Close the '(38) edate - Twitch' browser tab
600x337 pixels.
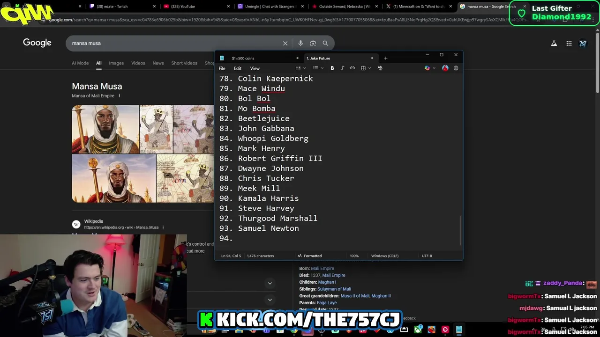[155, 7]
